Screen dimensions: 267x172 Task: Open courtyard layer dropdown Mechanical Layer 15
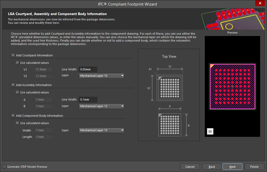coord(101,76)
